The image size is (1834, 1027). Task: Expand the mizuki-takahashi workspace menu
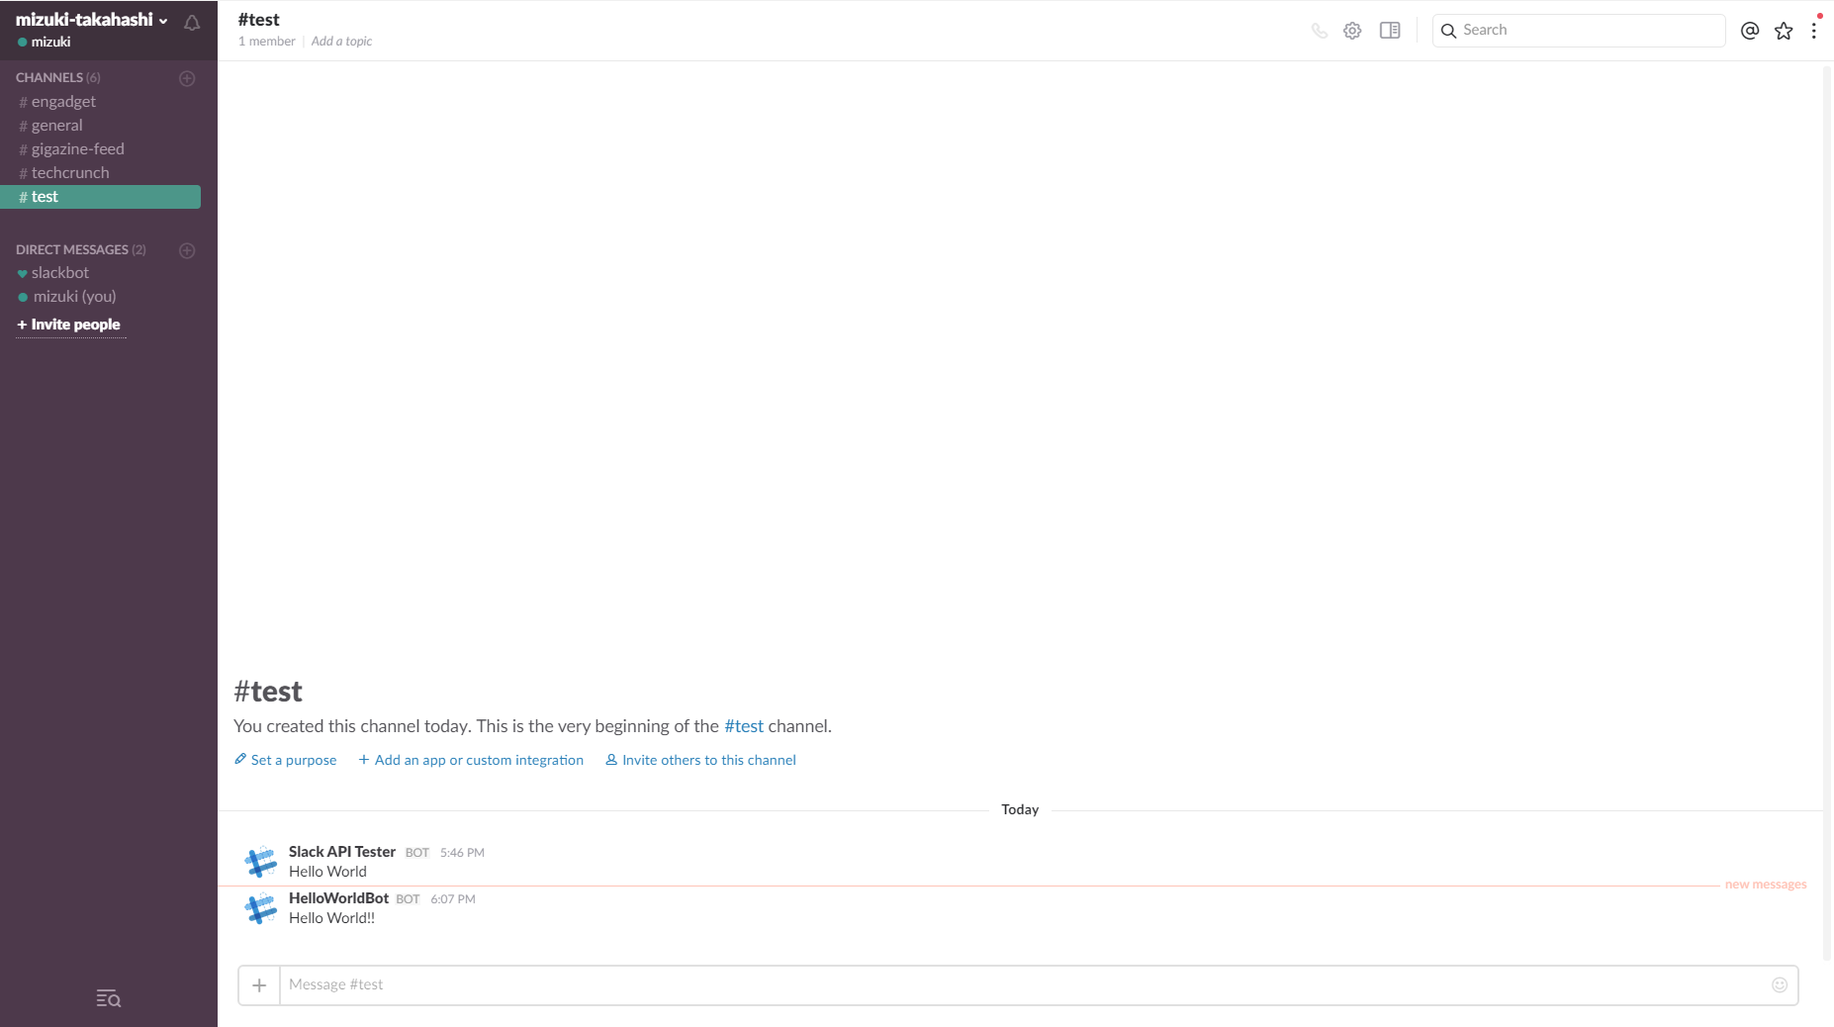click(90, 19)
